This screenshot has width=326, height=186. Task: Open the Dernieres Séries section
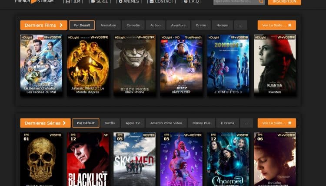[x=45, y=123]
